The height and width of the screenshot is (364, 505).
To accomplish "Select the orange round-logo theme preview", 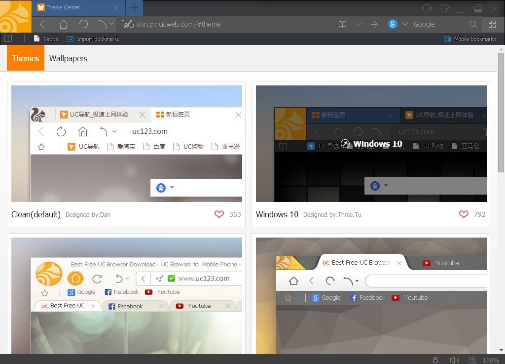I will pyautogui.click(x=127, y=296).
